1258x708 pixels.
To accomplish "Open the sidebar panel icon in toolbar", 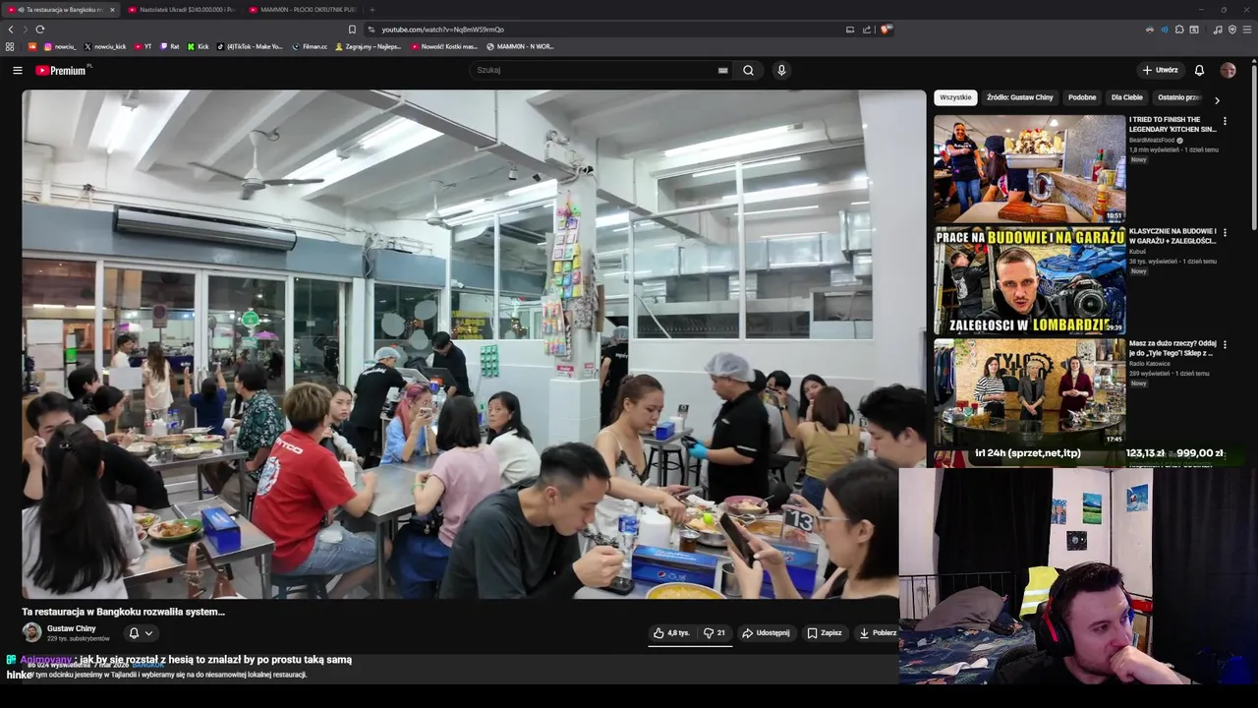I will pyautogui.click(x=1194, y=29).
